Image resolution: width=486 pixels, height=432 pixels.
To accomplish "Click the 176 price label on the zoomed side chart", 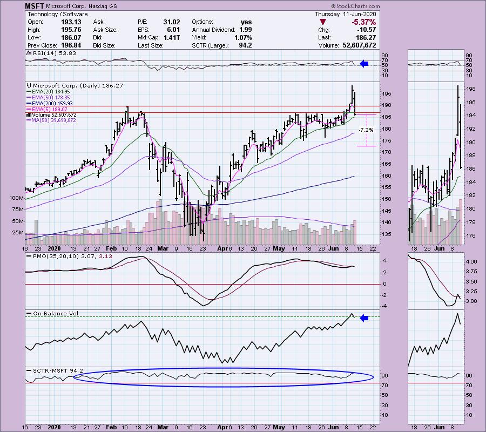I will click(x=470, y=236).
